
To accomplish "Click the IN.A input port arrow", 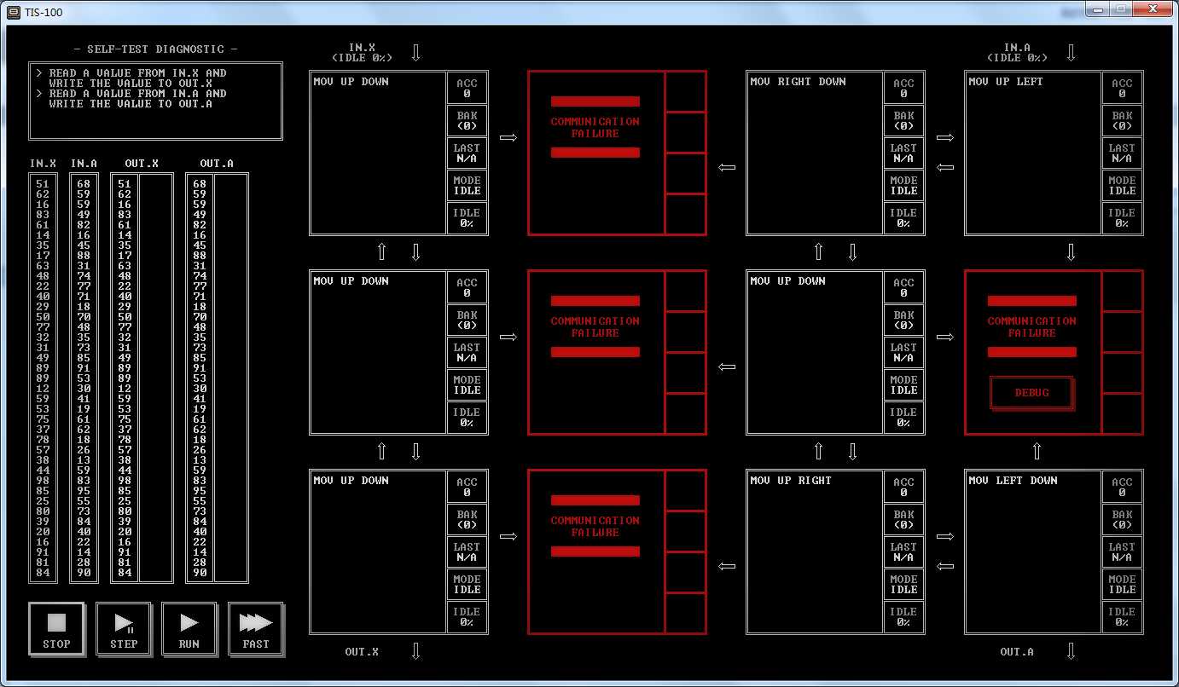I will [1072, 53].
